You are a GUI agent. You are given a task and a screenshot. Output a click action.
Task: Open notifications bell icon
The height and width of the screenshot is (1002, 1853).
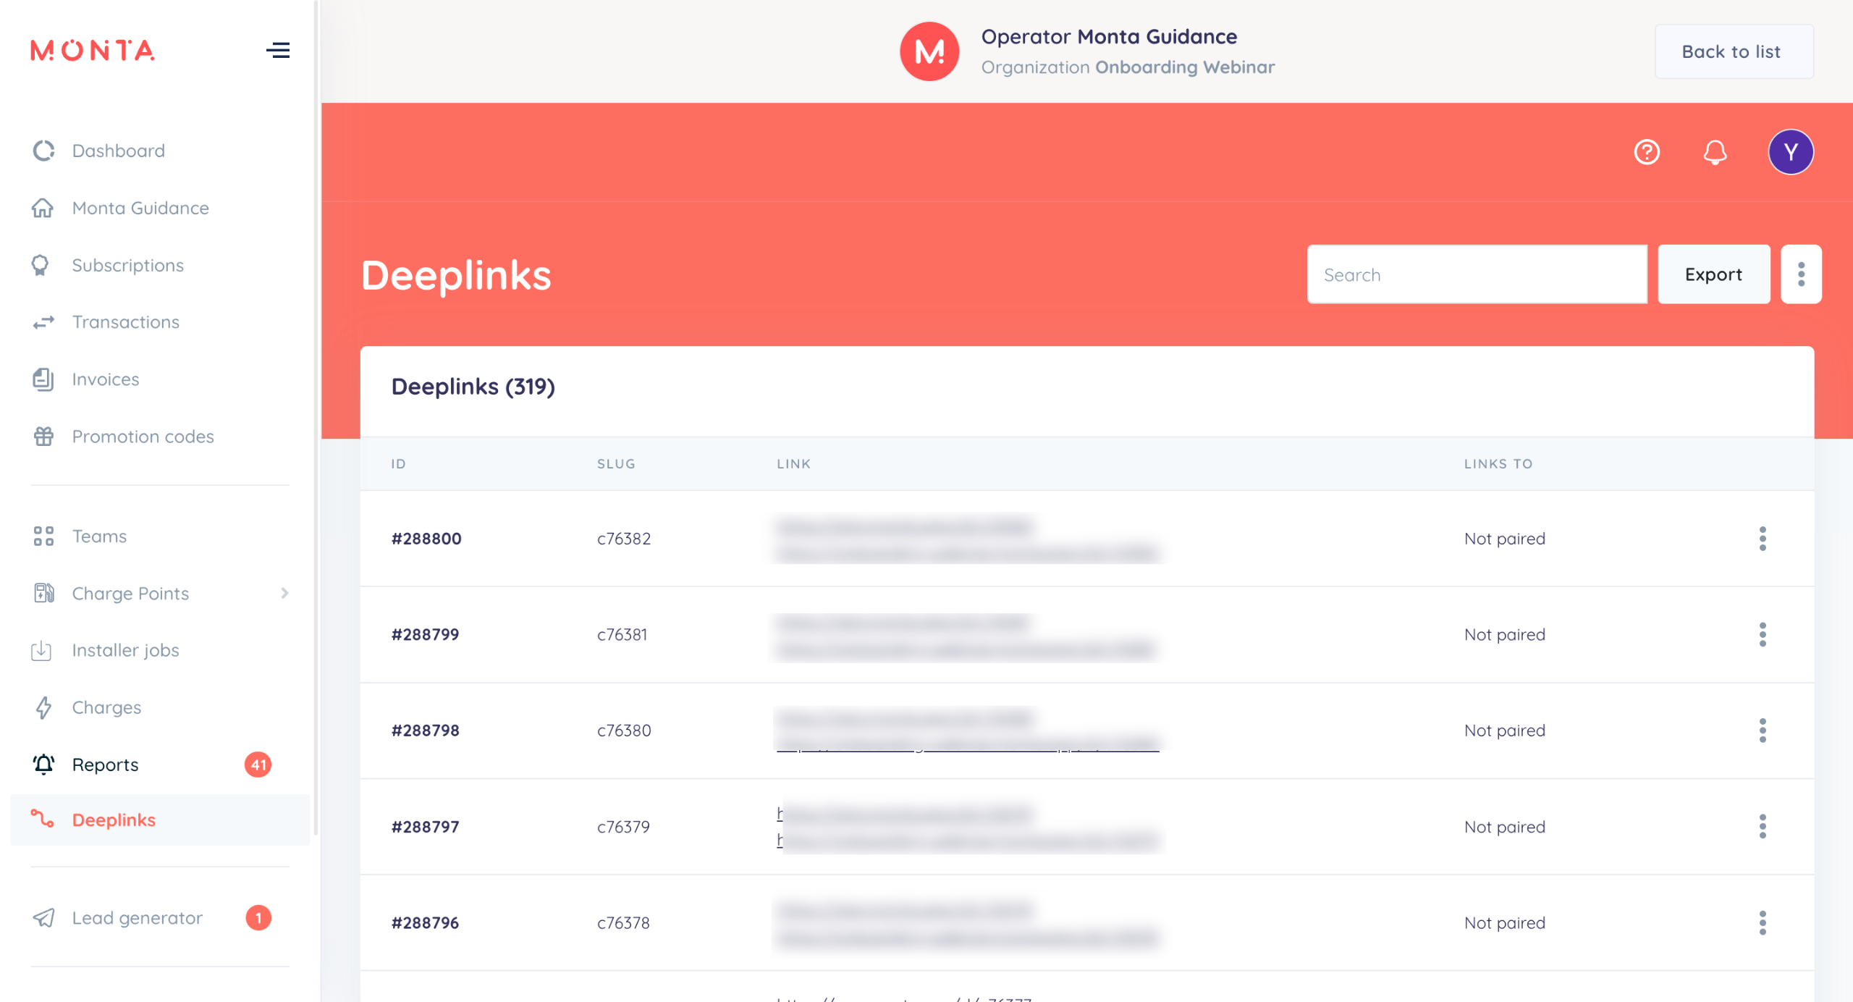pos(1715,152)
